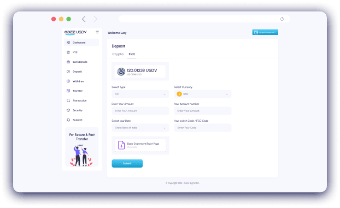
Task: Select the Withdraw icon in sidebar
Action: tap(68, 81)
